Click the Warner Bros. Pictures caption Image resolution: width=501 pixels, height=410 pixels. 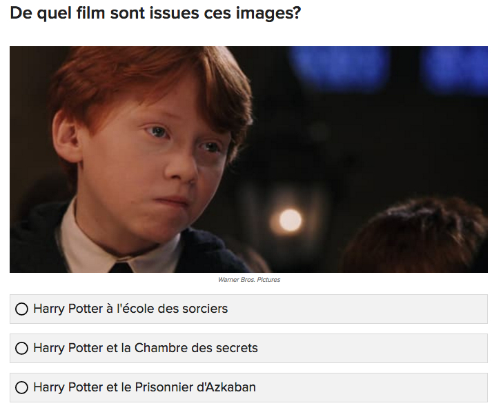pyautogui.click(x=249, y=280)
